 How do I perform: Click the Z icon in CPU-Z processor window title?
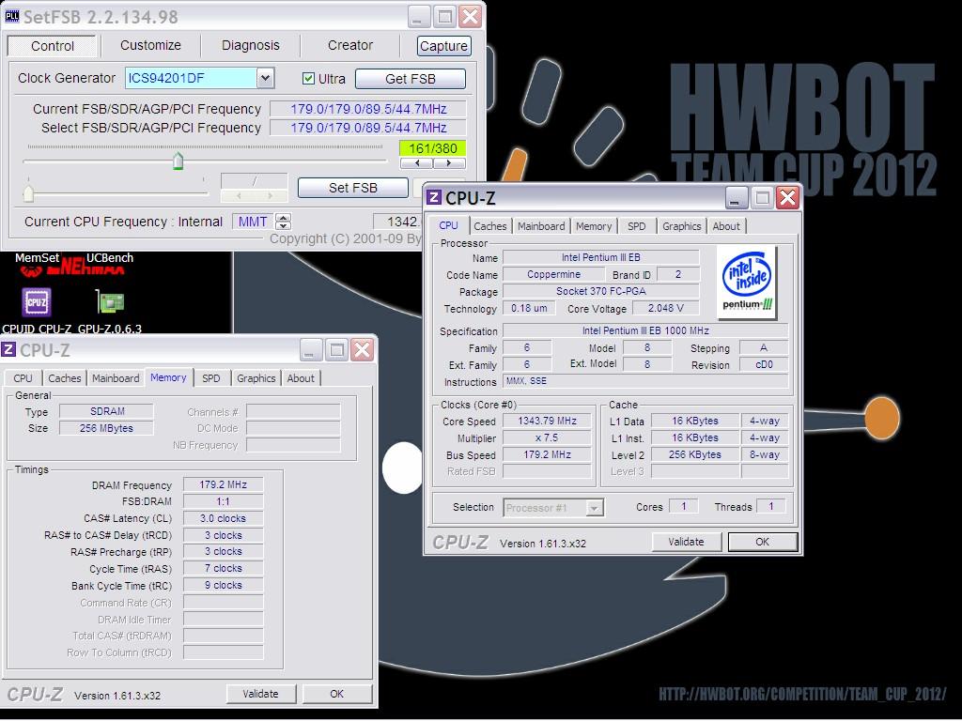point(434,197)
